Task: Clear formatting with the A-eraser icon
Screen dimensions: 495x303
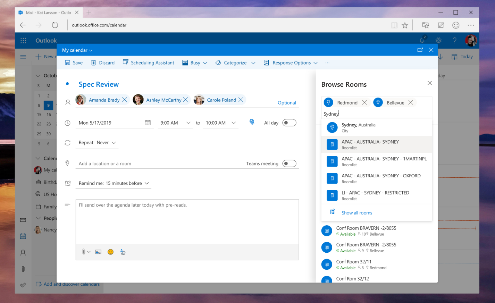Action: pos(123,252)
